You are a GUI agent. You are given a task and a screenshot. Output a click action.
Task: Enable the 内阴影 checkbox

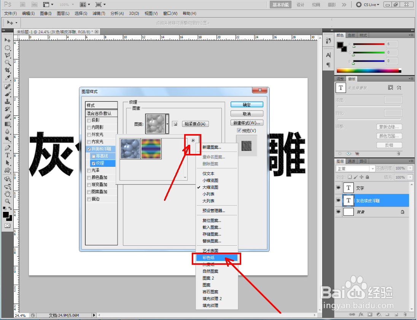tap(89, 128)
